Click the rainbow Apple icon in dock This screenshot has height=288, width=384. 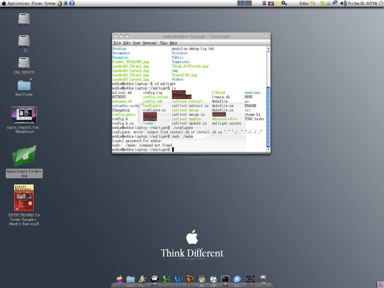coord(120,279)
